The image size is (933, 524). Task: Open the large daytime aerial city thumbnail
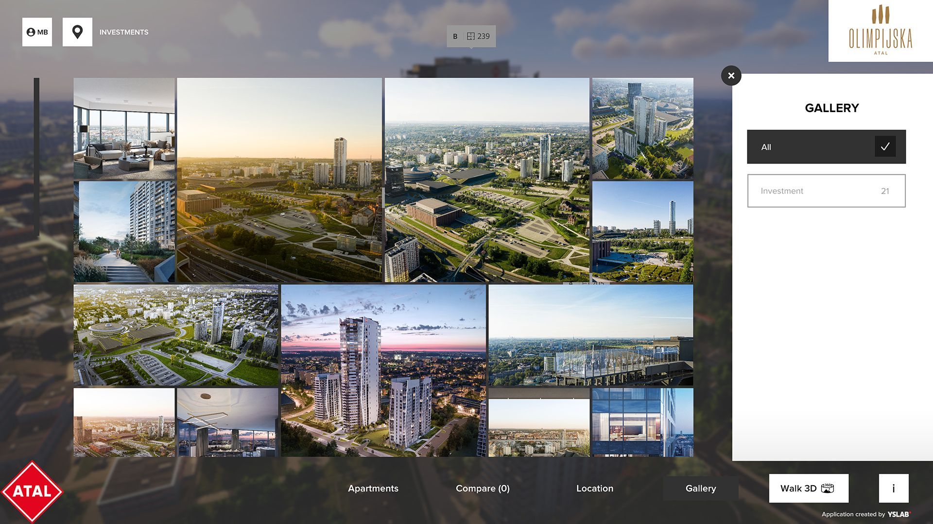point(487,180)
